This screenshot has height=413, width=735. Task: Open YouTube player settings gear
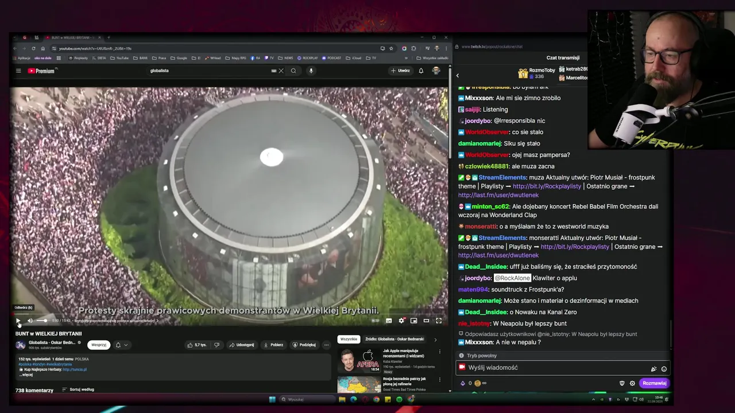pyautogui.click(x=401, y=321)
